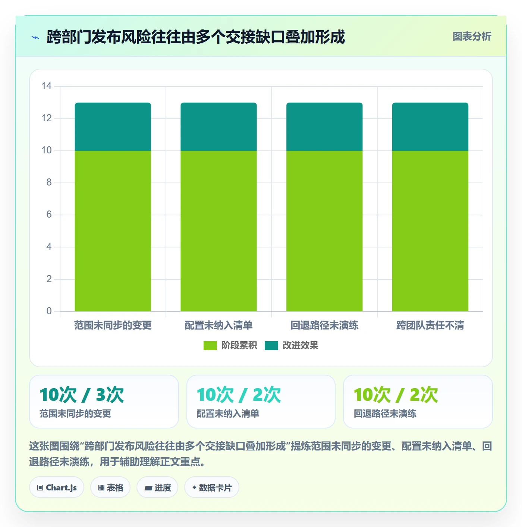Click the card caption 配置未纳入清单
This screenshot has width=522, height=527.
pyautogui.click(x=228, y=414)
